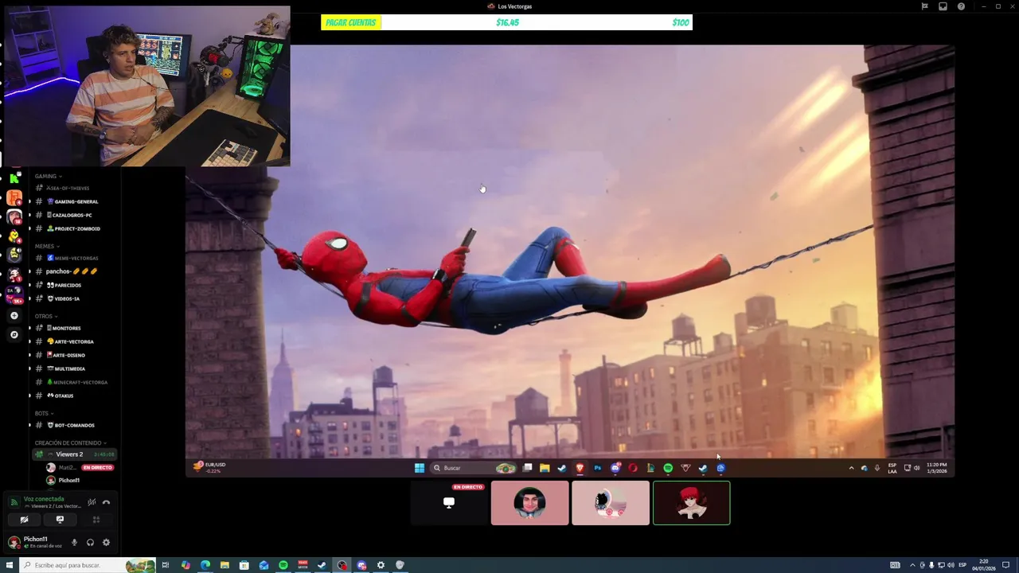Select the green-bordered red-haired avatar tile

pyautogui.click(x=691, y=503)
